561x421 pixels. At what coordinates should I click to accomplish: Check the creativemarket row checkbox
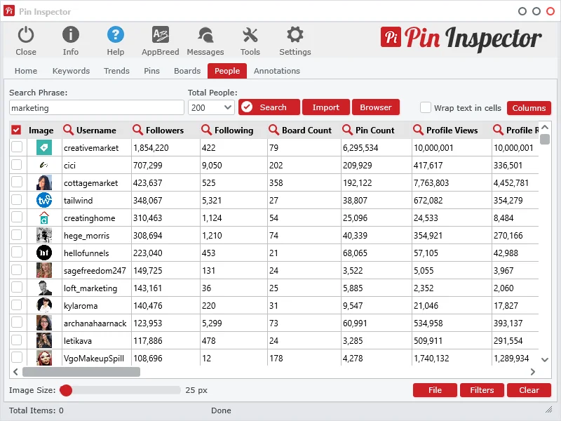click(x=16, y=147)
